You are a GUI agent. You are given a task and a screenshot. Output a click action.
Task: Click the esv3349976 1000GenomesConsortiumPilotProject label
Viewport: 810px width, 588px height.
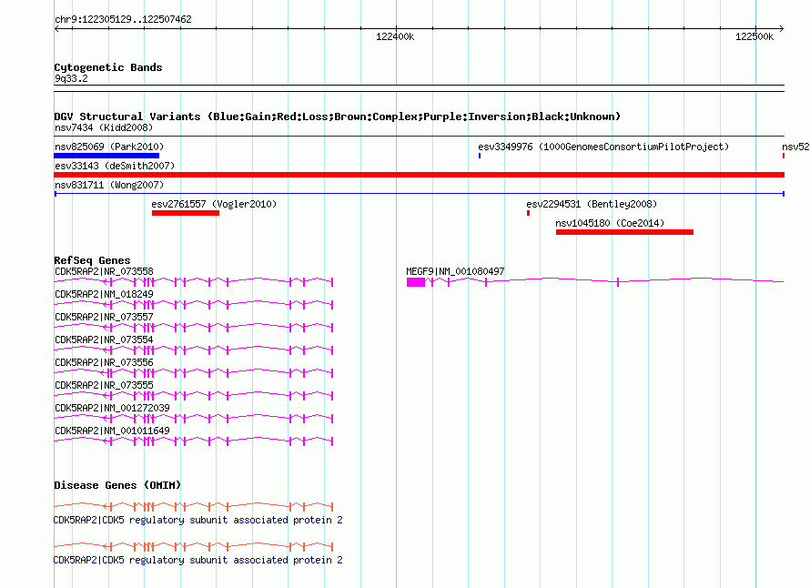pyautogui.click(x=603, y=147)
